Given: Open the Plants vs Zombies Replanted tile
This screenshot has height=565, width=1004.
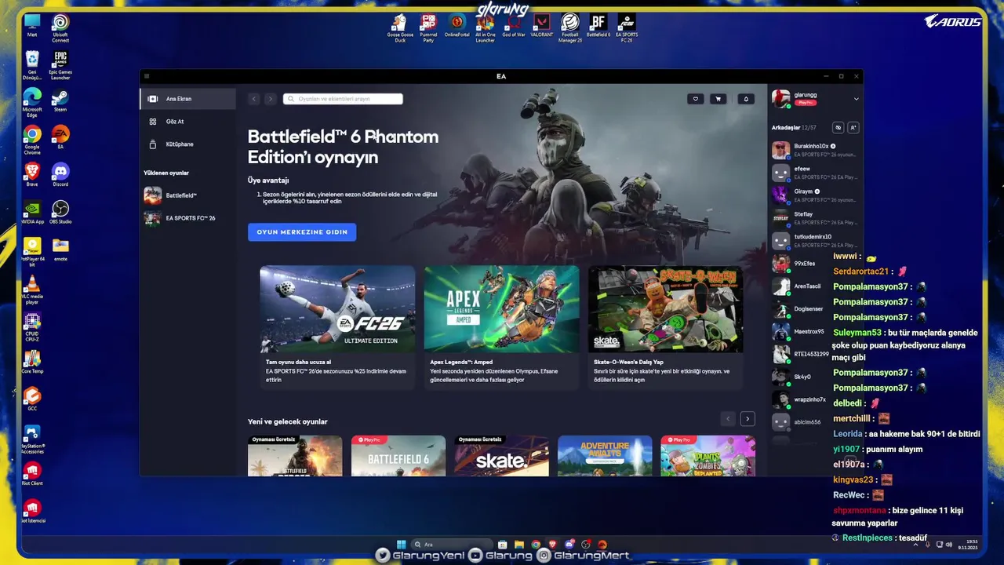Looking at the screenshot, I should coord(708,456).
